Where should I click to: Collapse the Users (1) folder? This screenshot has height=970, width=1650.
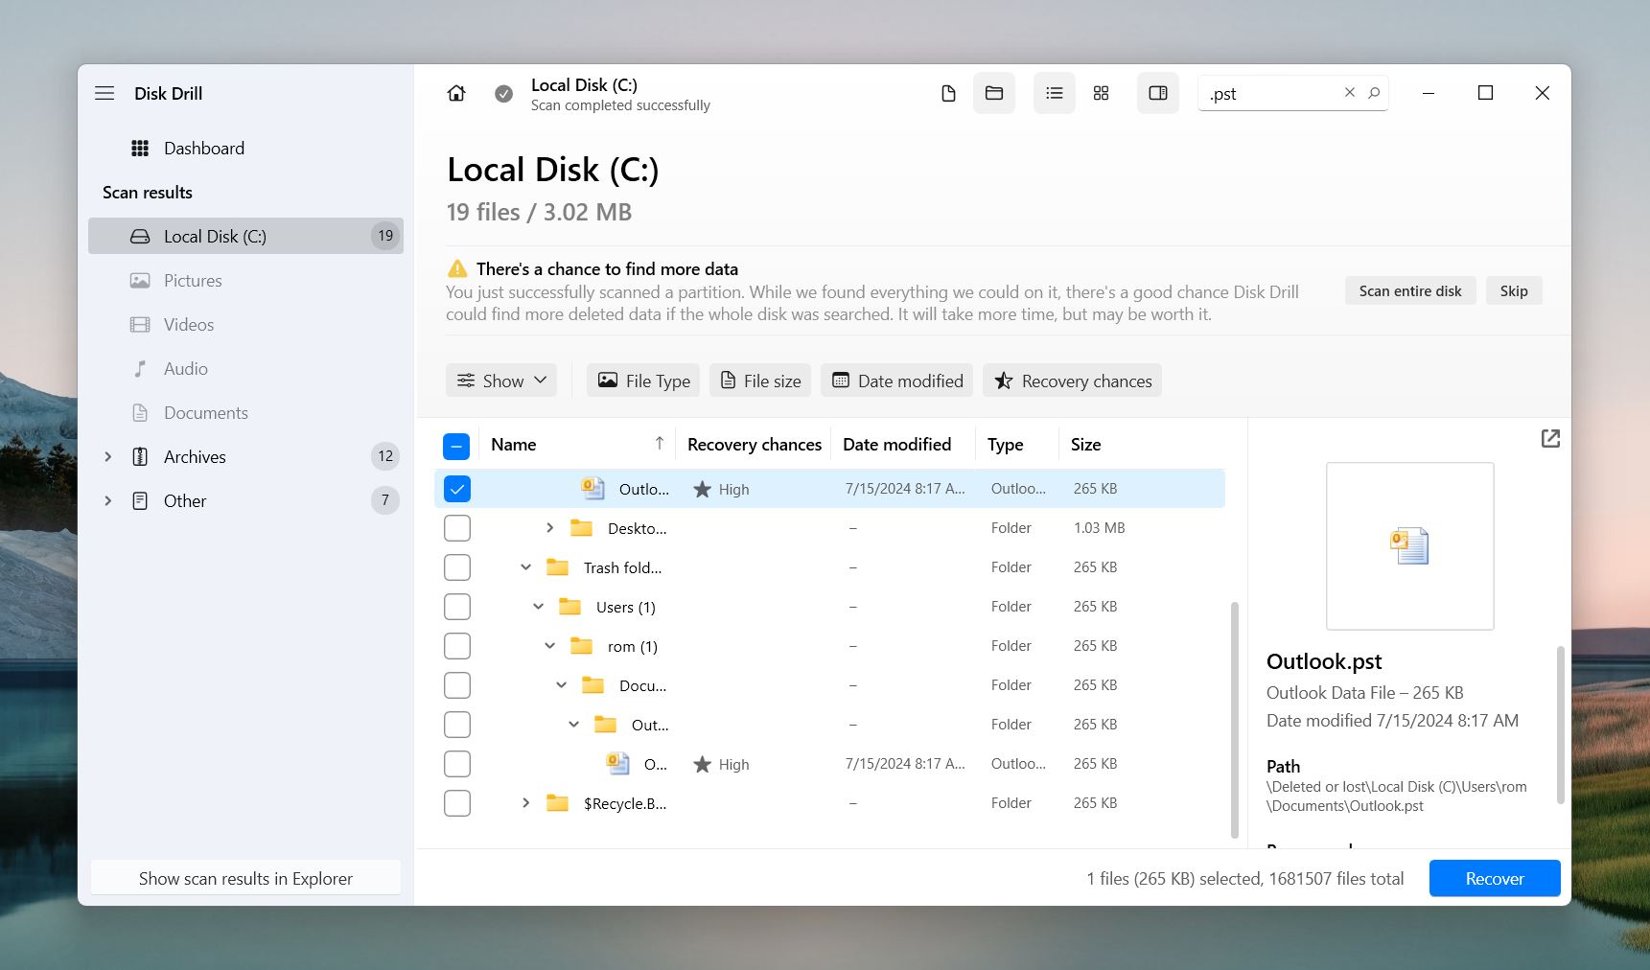tap(538, 607)
